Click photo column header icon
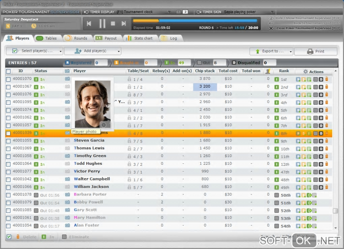This screenshot has width=344, height=249. [67, 71]
